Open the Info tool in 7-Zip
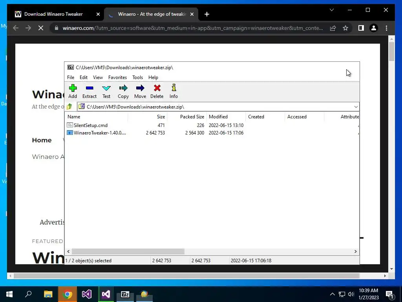Image resolution: width=402 pixels, height=302 pixels. point(174,91)
